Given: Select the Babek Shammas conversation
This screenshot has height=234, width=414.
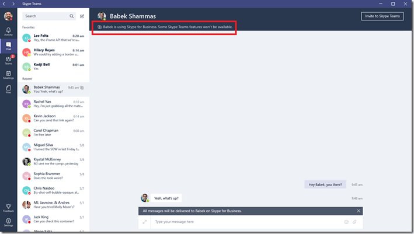Looking at the screenshot, I should (53, 89).
